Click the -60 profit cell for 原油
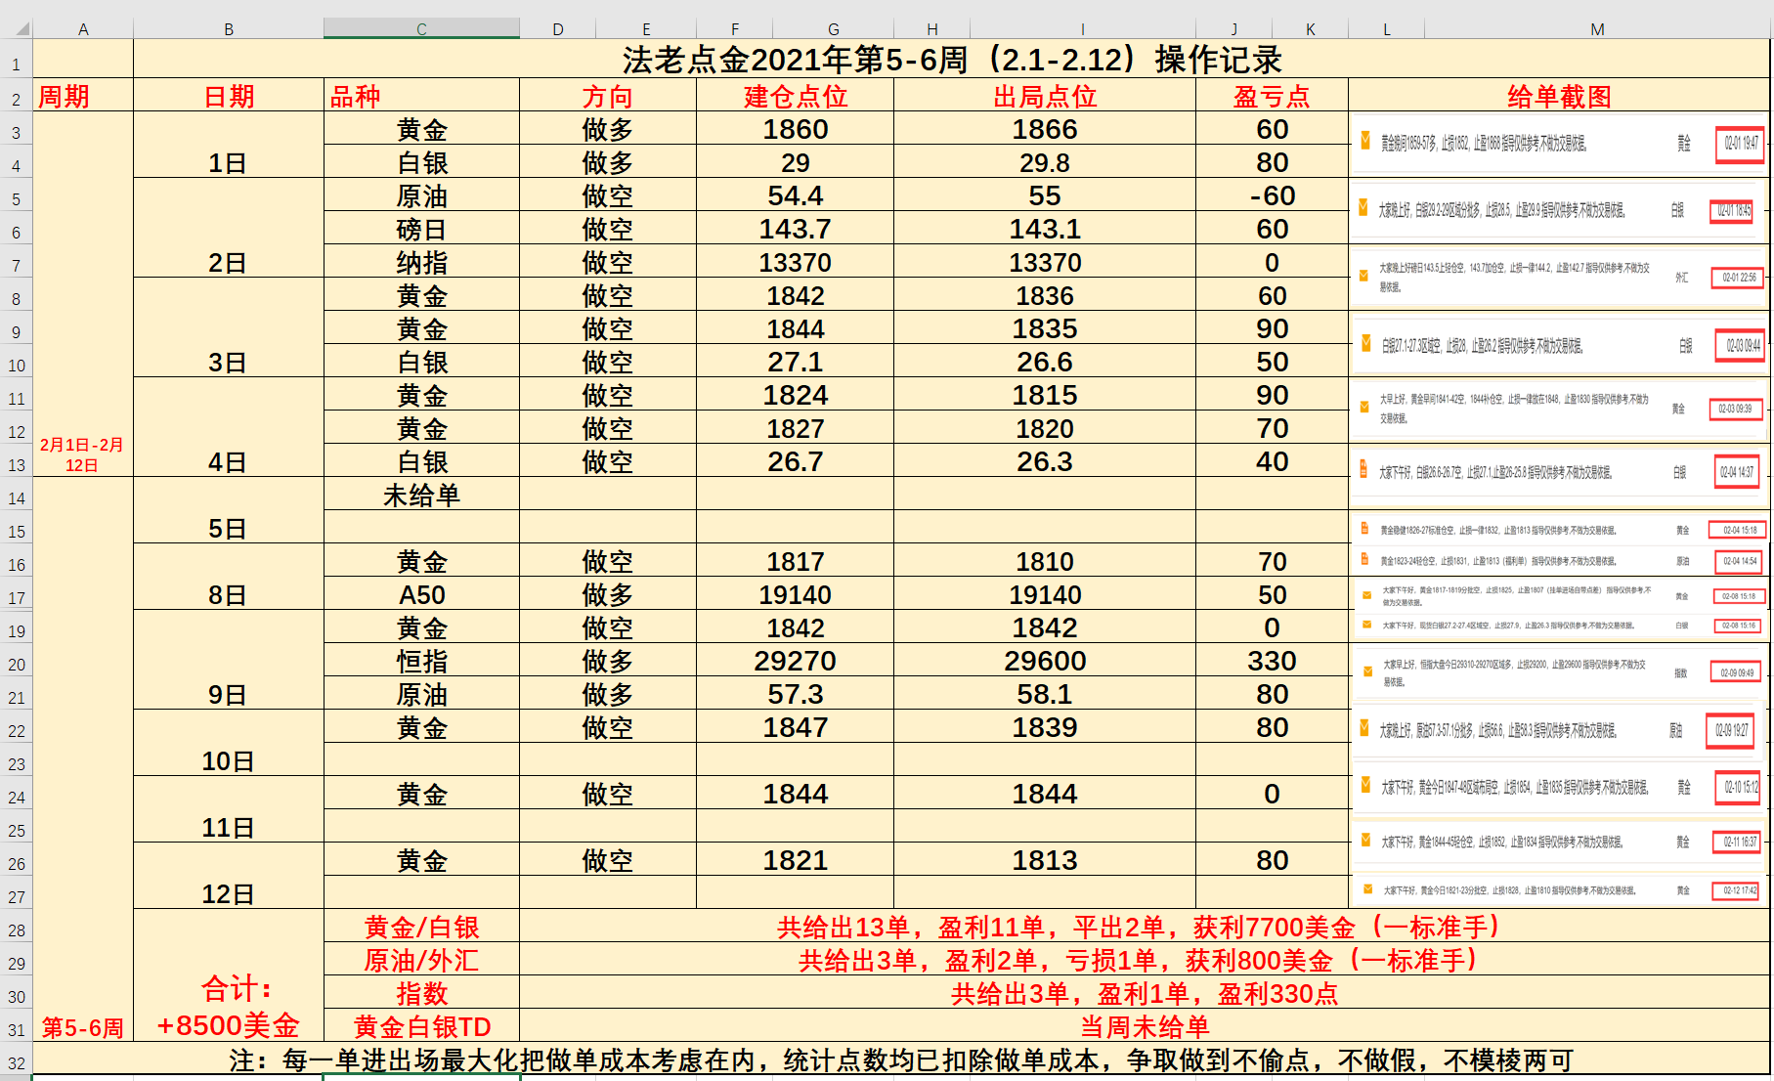 point(1271,196)
